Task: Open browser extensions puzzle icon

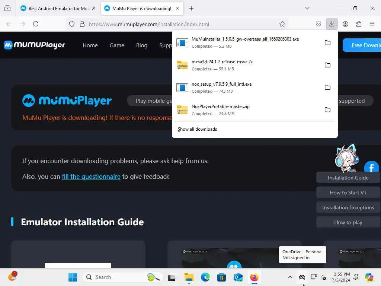Action: coord(359,24)
